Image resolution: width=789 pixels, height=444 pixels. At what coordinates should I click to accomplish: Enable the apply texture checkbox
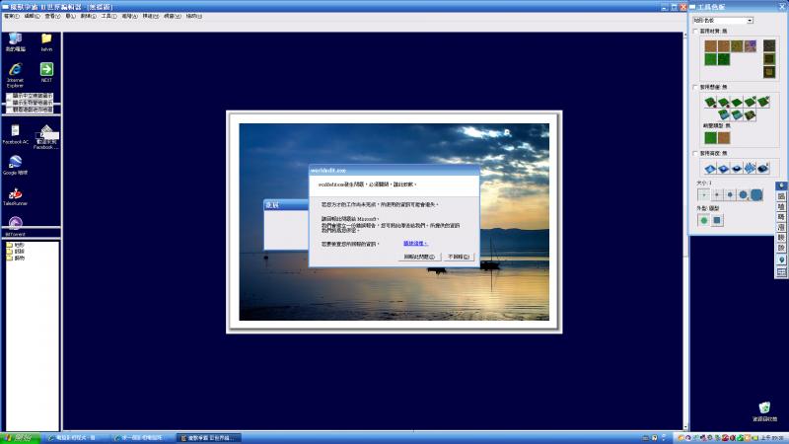point(695,31)
